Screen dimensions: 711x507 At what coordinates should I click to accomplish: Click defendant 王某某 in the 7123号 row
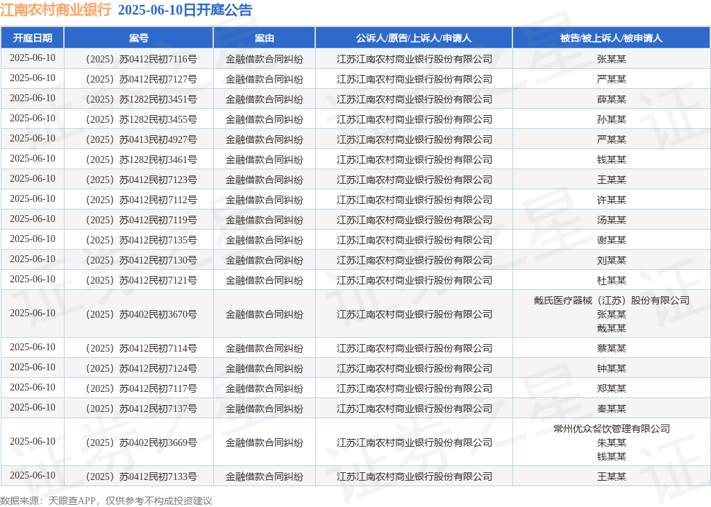611,180
